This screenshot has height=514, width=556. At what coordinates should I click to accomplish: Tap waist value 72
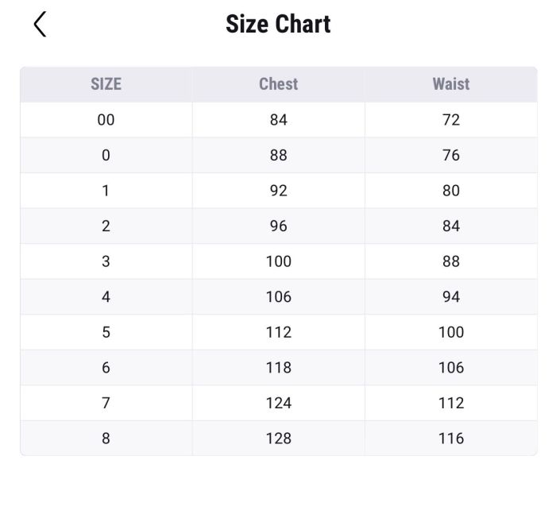coord(450,120)
